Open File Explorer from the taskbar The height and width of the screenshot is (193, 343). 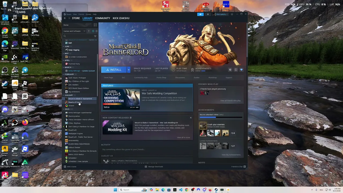(x=157, y=190)
